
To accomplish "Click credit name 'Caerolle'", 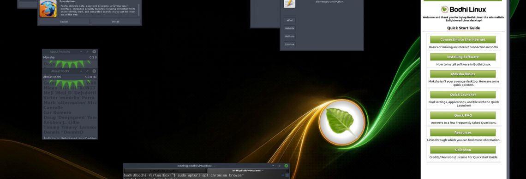I will pyautogui.click(x=53, y=107).
